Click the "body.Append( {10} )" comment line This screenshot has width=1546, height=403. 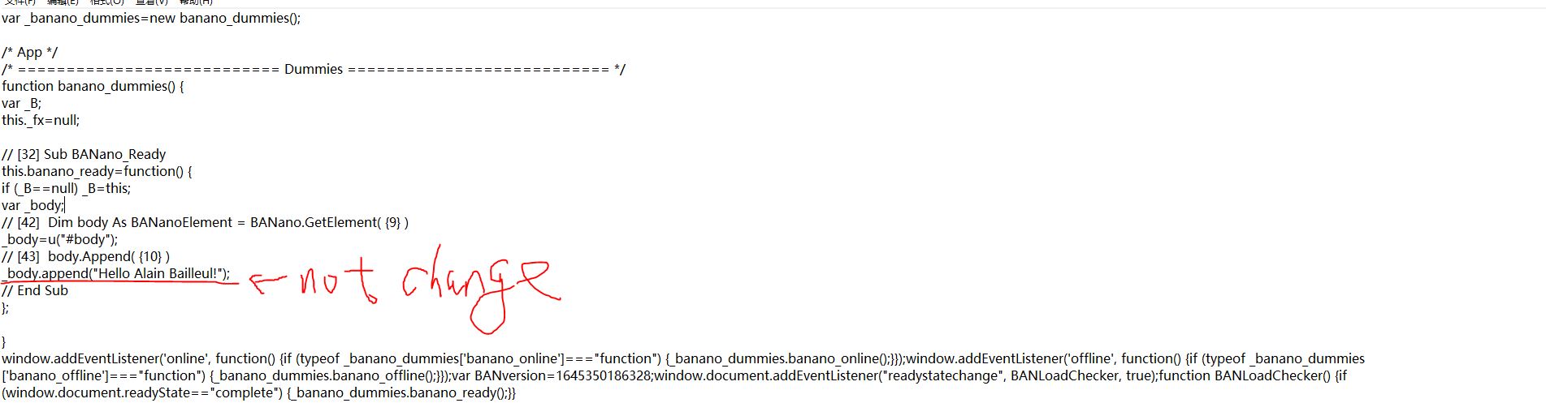85,256
